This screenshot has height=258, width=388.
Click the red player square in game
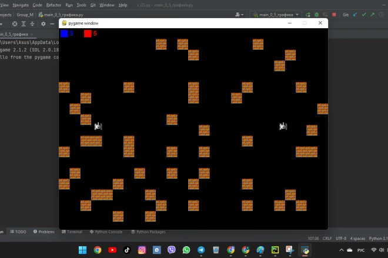(88, 33)
